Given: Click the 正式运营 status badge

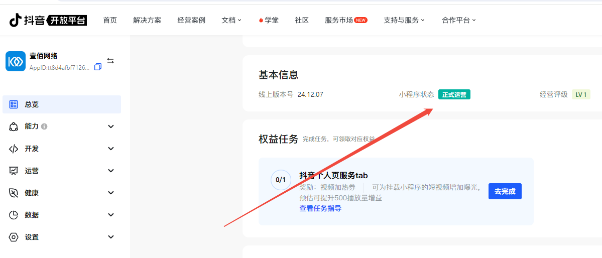Looking at the screenshot, I should [x=454, y=94].
